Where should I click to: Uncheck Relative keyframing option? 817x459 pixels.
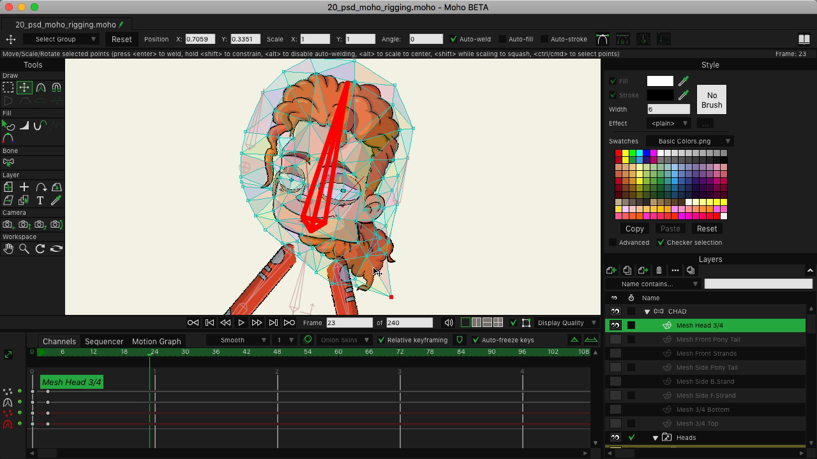pos(381,340)
